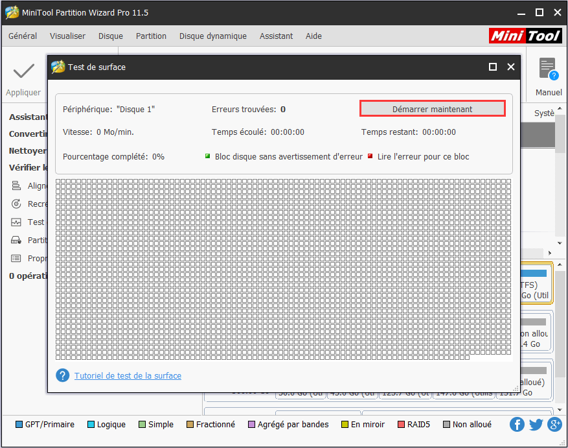Click the partition list scroll up arrow

pos(560,108)
